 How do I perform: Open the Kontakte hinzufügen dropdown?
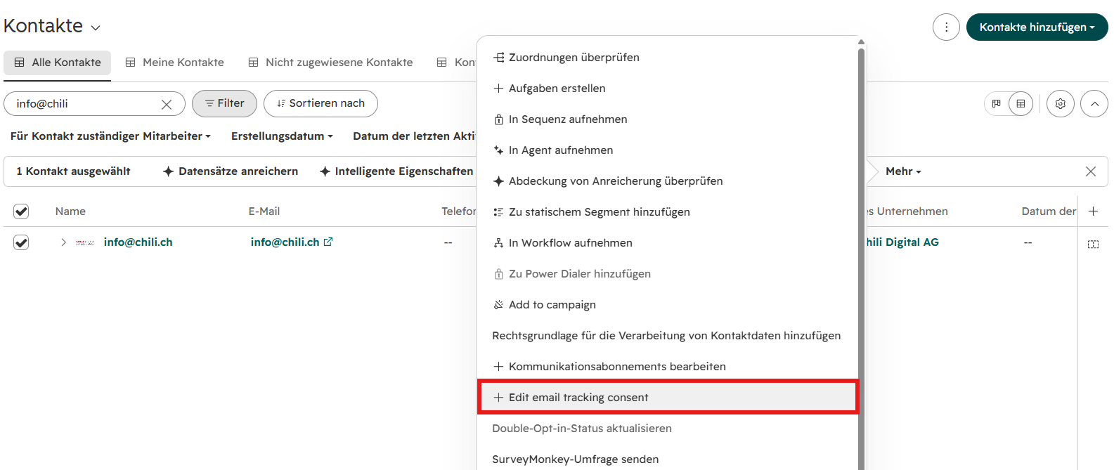[x=1037, y=27]
